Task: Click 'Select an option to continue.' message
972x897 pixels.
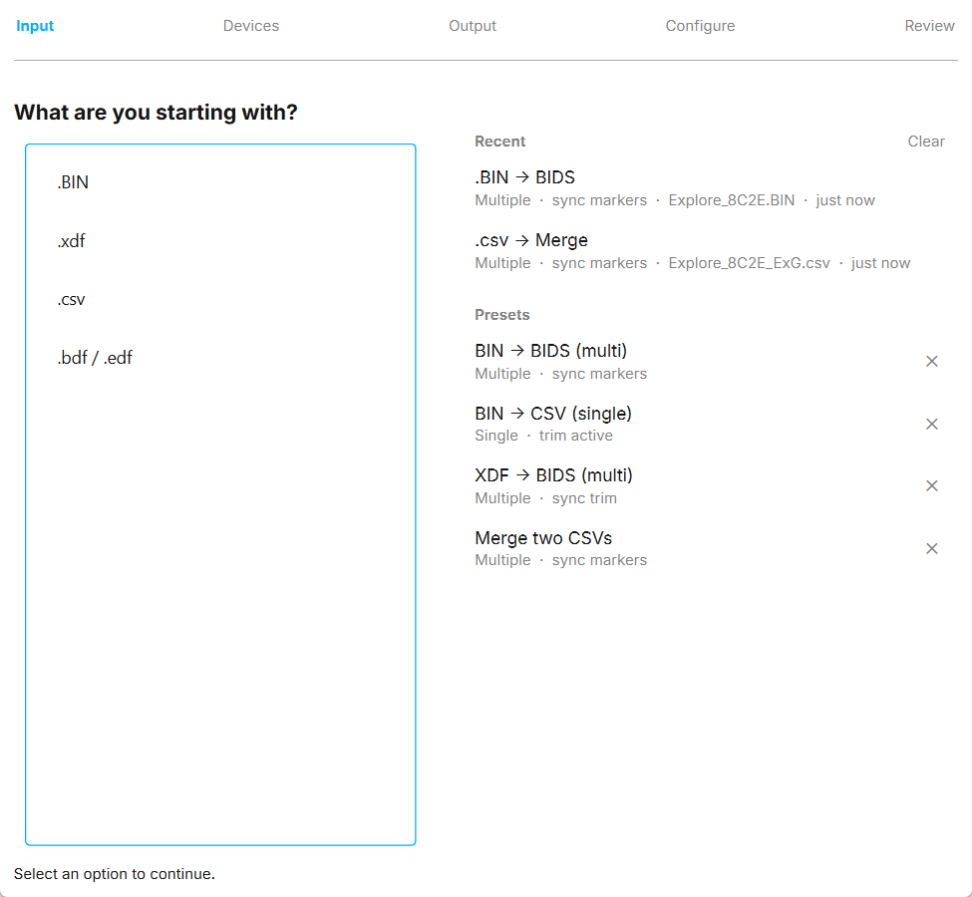Action: [x=114, y=873]
